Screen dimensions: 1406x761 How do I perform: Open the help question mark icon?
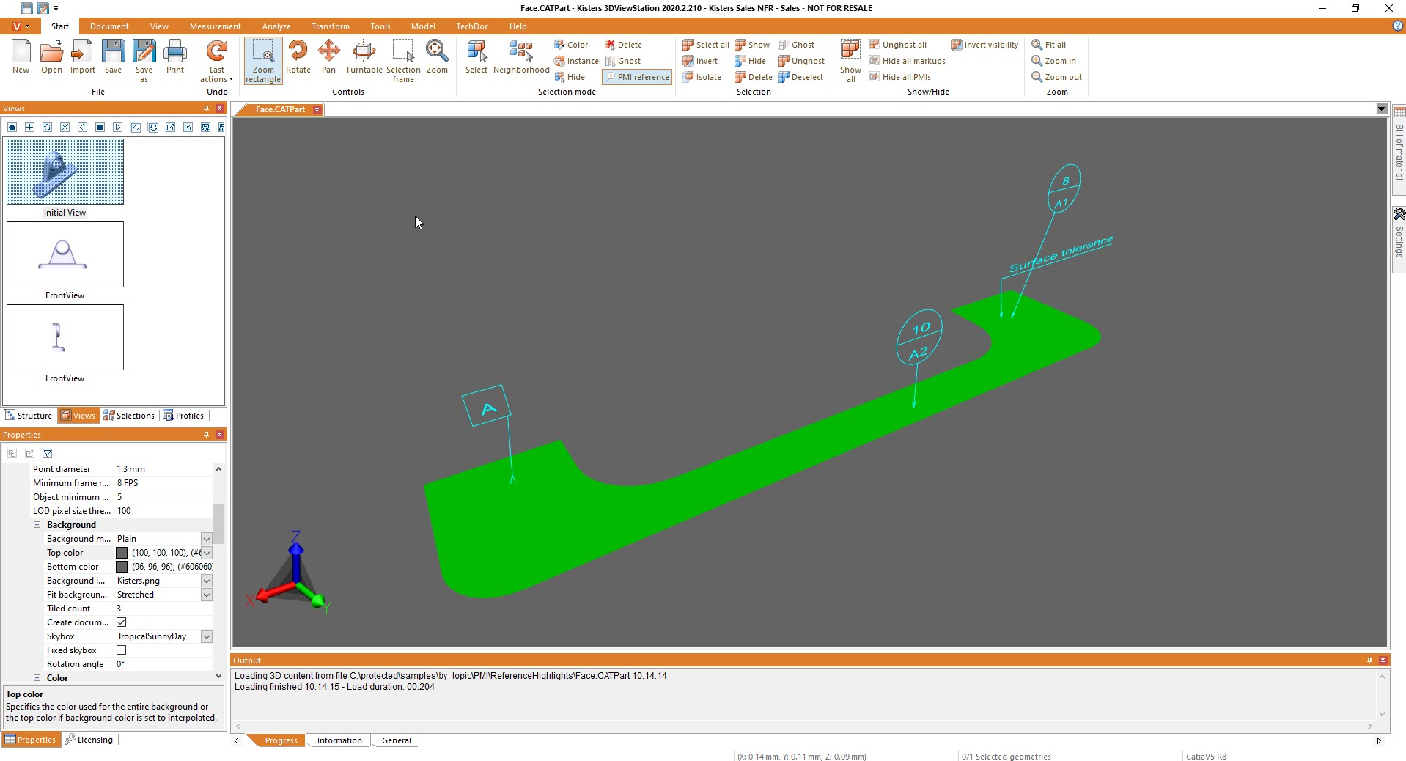1397,26
